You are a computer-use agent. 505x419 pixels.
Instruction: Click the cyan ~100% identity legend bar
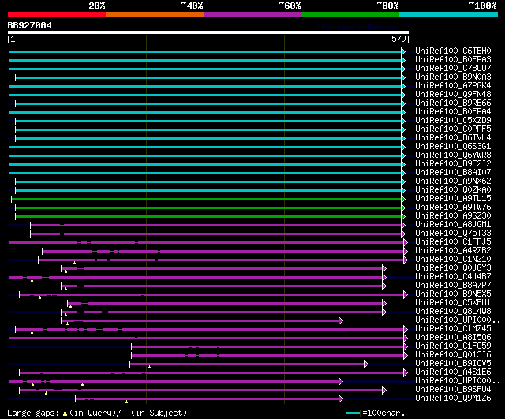pos(449,14)
